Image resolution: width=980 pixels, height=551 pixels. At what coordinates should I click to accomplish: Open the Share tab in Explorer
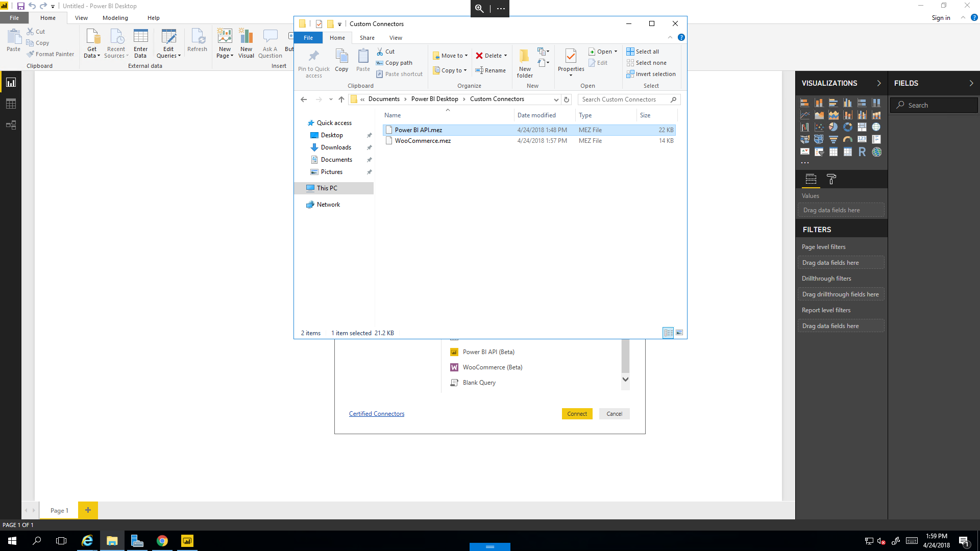pyautogui.click(x=367, y=38)
